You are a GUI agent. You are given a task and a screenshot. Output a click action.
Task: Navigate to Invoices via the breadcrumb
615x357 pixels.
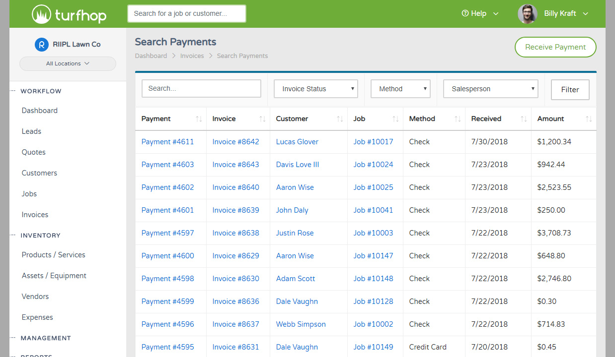(192, 56)
